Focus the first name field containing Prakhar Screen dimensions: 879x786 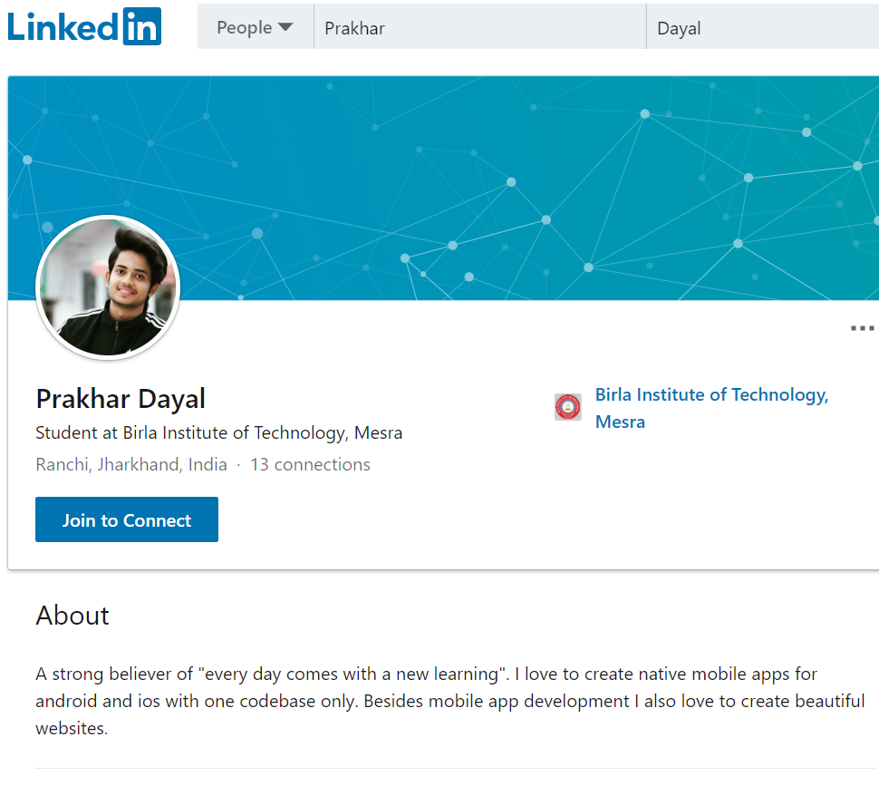(x=478, y=28)
